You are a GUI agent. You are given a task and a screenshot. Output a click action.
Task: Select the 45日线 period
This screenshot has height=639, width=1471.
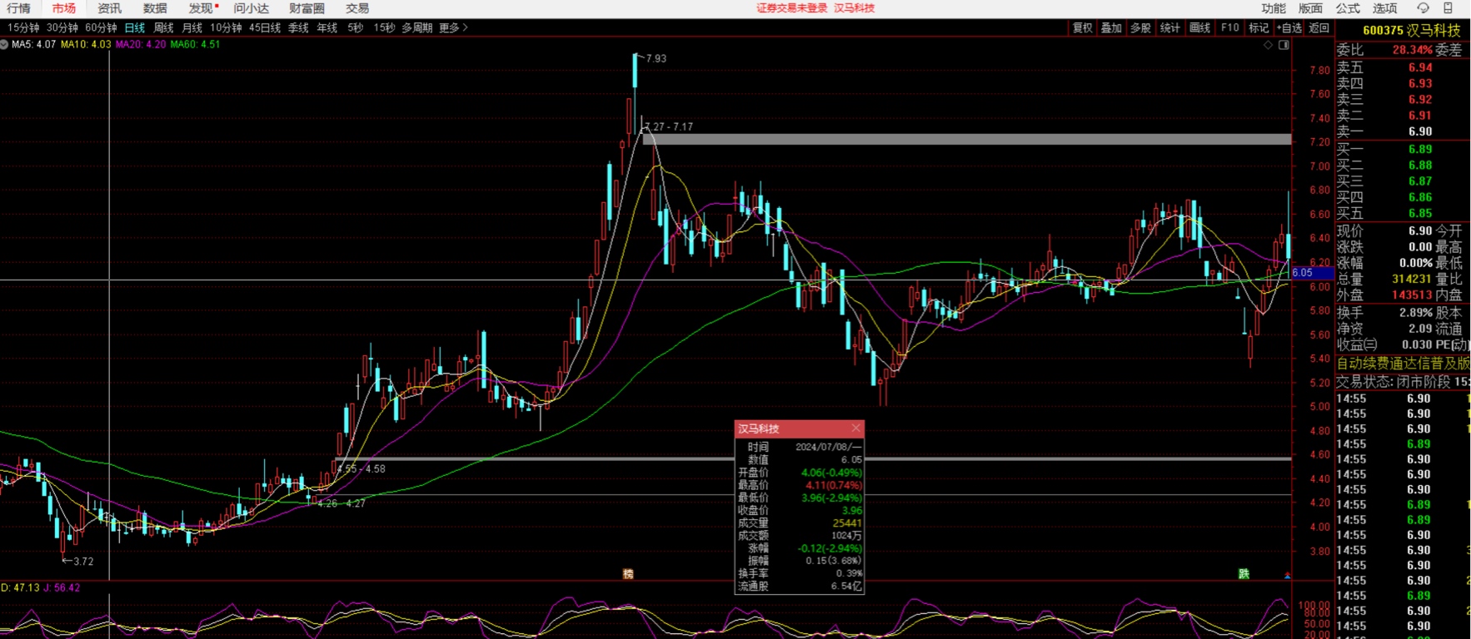click(x=265, y=27)
